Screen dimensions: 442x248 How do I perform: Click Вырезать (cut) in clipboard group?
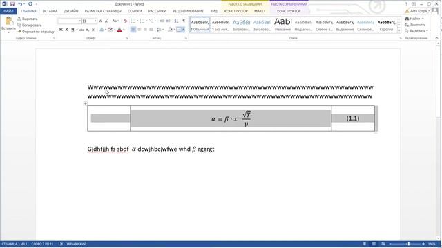click(x=28, y=19)
